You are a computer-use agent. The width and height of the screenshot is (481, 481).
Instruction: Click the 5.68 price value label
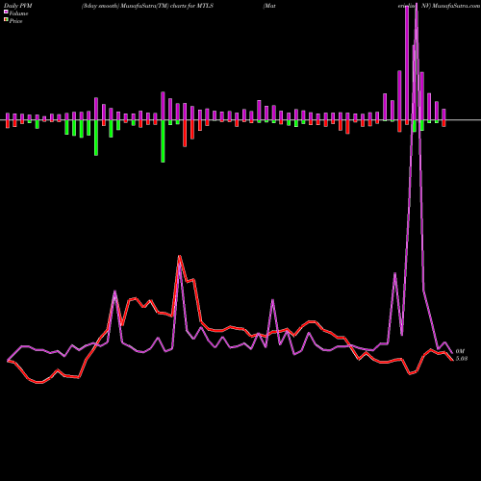coord(462,359)
